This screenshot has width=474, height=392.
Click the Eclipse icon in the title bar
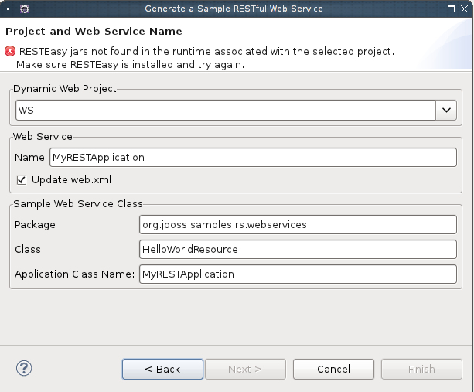(25, 9)
